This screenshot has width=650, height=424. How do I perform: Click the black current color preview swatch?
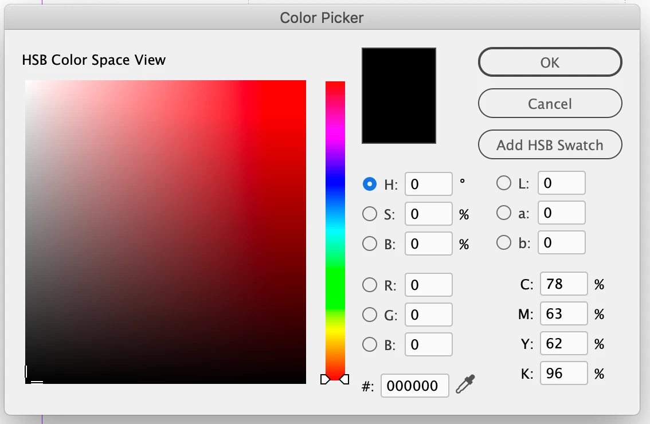399,96
